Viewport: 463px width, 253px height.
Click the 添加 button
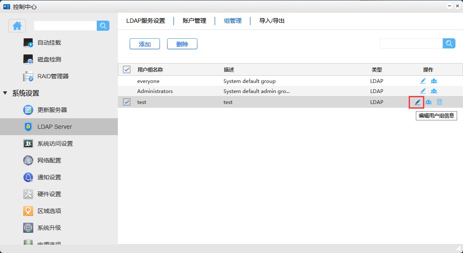(145, 44)
